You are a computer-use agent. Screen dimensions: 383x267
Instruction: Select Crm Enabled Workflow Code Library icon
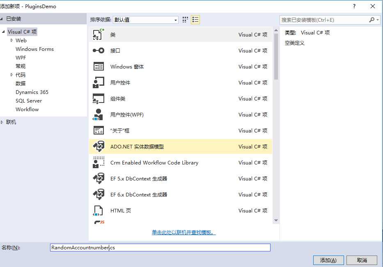99,162
